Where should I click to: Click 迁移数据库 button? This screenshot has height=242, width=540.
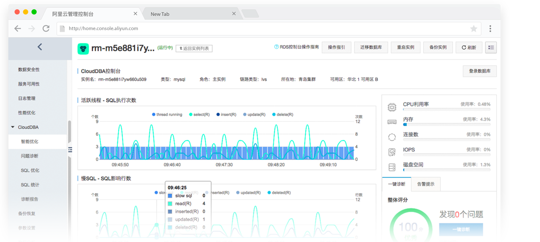pos(371,47)
